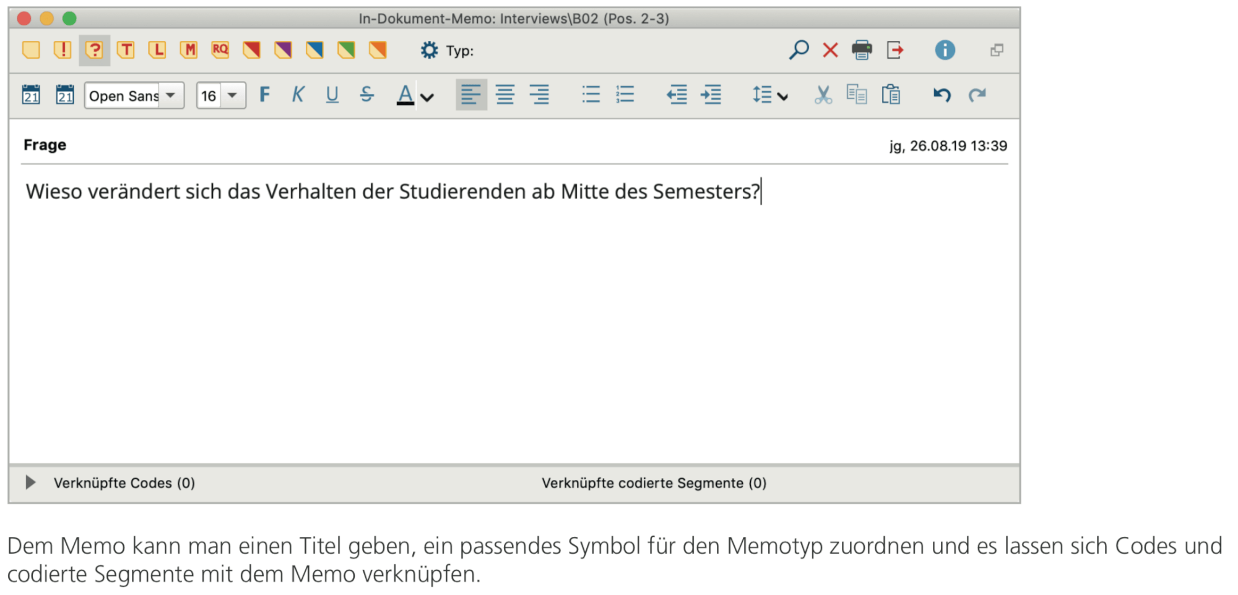
Task: Undock the memo window
Action: pos(997,50)
